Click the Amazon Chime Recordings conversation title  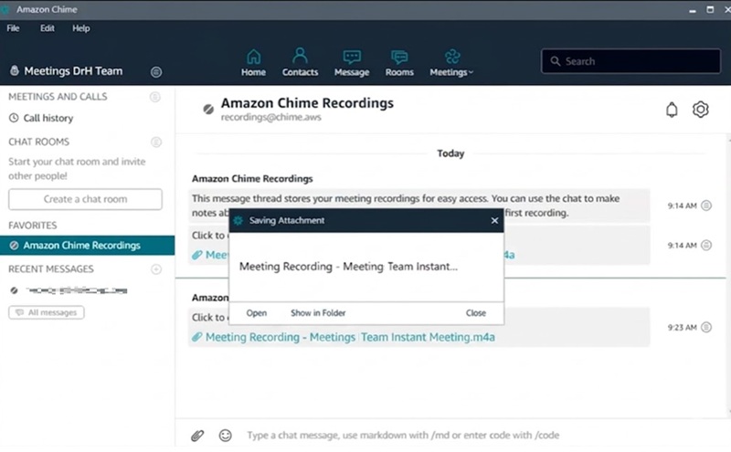[307, 103]
